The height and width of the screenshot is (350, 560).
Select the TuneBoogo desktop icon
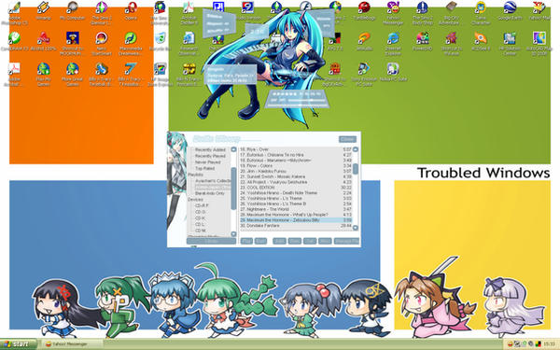tap(364, 10)
